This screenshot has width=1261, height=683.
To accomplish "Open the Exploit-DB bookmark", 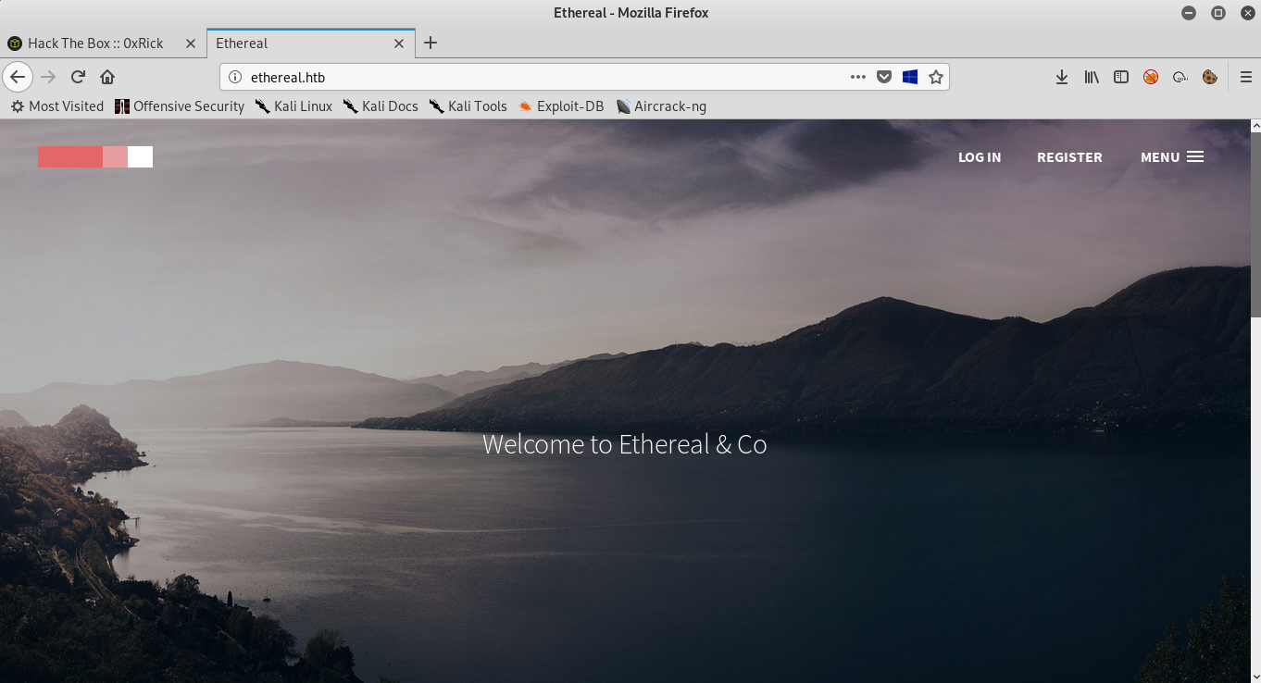I will [561, 106].
